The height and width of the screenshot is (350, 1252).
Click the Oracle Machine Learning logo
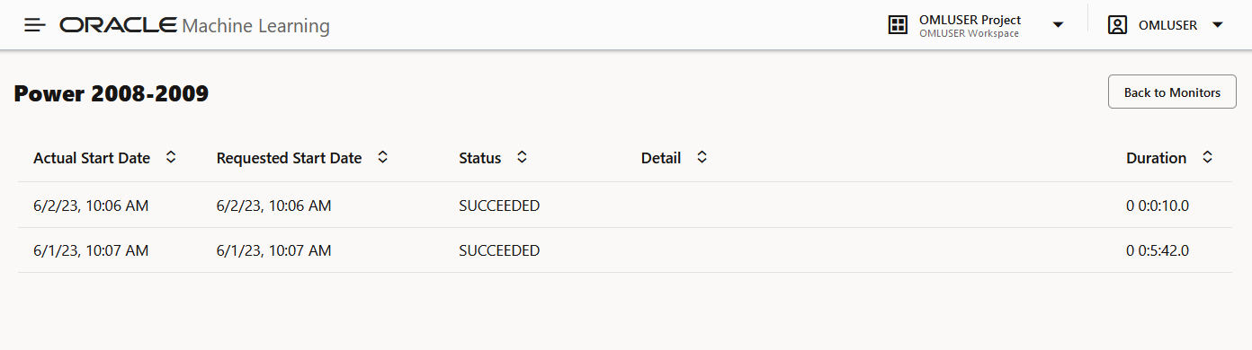point(194,25)
